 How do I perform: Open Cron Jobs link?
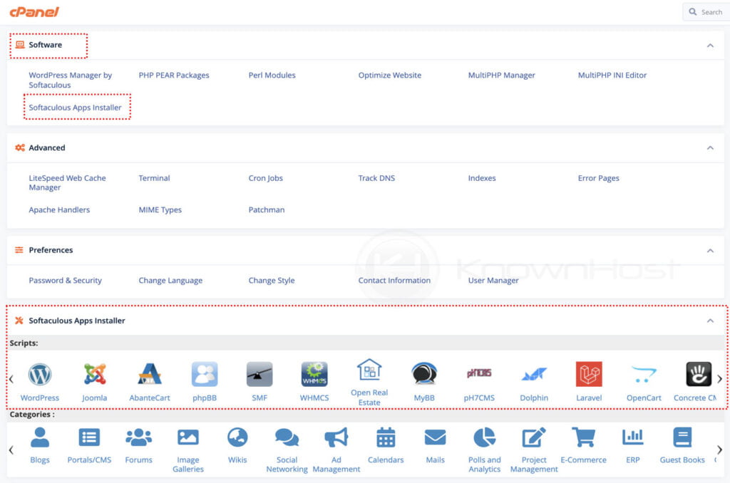point(265,178)
